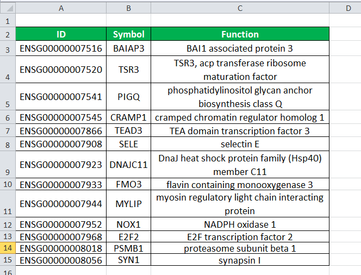Screen dimensions: 361x275
Task: Click the synapsin I cell
Action: (x=240, y=260)
